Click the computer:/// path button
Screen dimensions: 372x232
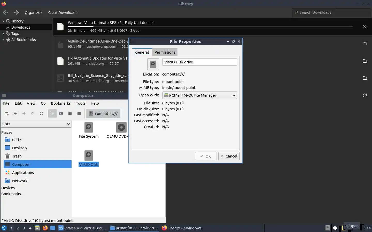click(103, 114)
